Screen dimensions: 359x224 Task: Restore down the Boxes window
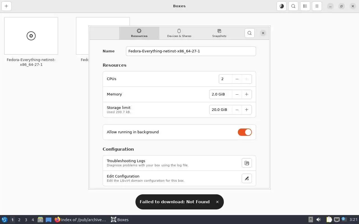[342, 6]
